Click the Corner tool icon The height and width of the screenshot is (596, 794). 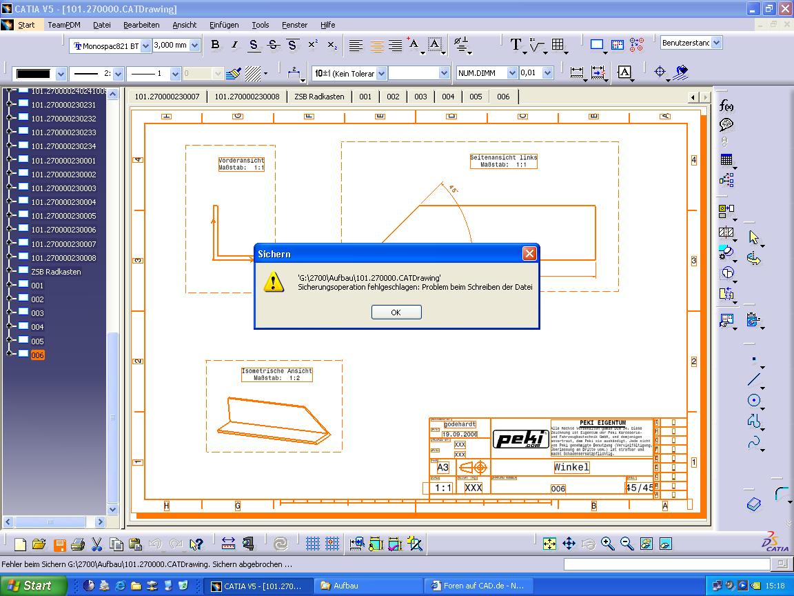[782, 493]
